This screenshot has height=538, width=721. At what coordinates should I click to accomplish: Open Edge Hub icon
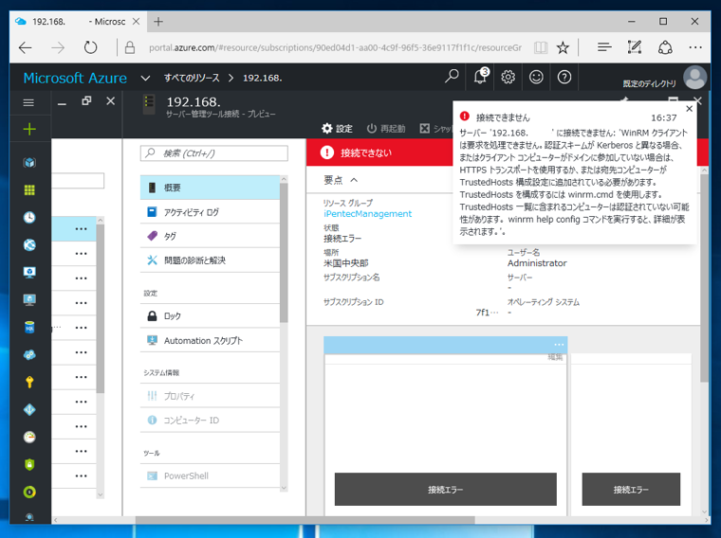click(604, 47)
